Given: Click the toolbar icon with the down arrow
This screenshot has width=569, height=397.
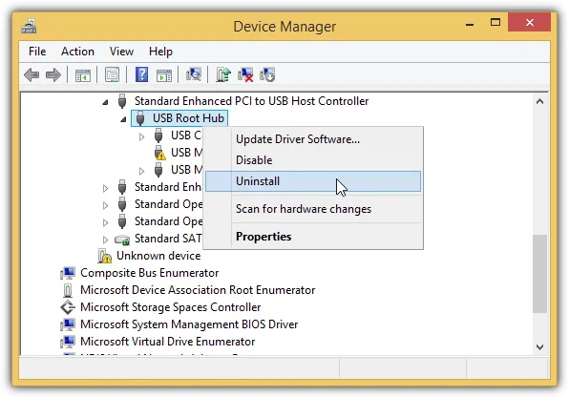Looking at the screenshot, I should 267,74.
